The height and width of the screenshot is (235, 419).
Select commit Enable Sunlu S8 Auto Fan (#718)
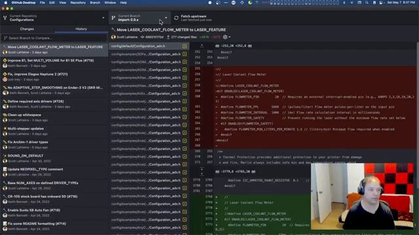click(54, 212)
